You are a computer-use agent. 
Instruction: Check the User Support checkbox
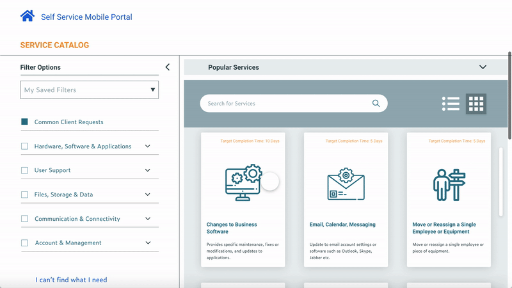click(24, 170)
